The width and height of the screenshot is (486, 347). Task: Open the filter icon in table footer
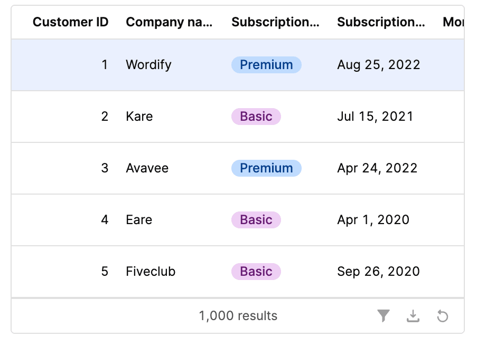click(384, 316)
